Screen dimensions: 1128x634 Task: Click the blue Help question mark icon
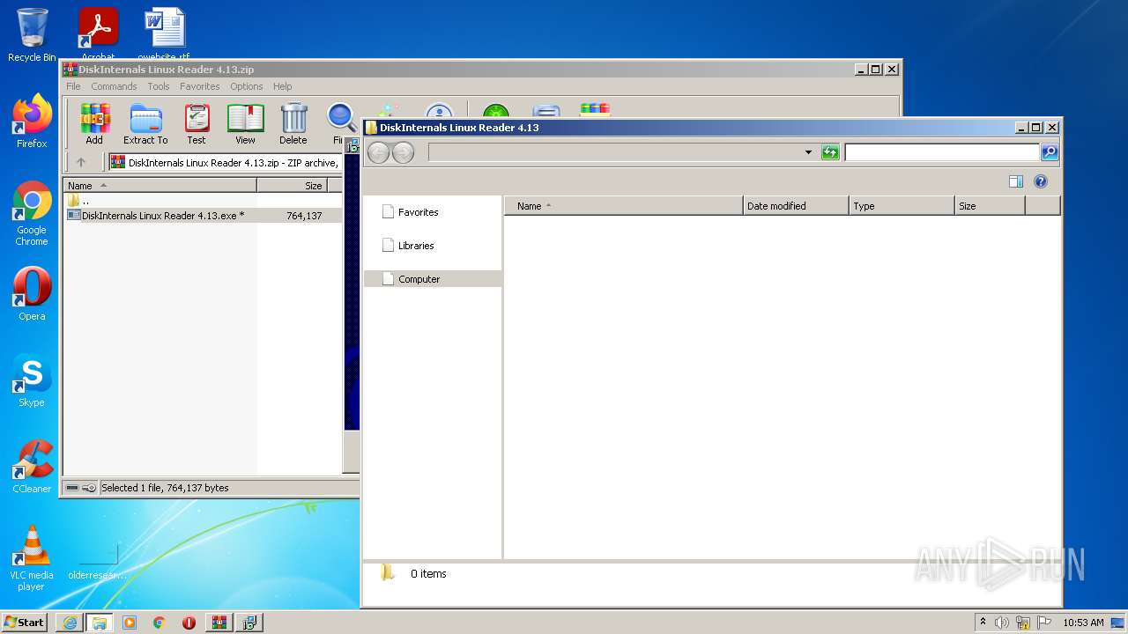pos(1041,181)
